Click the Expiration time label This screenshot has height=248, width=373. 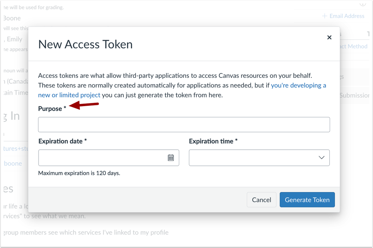[211, 142]
